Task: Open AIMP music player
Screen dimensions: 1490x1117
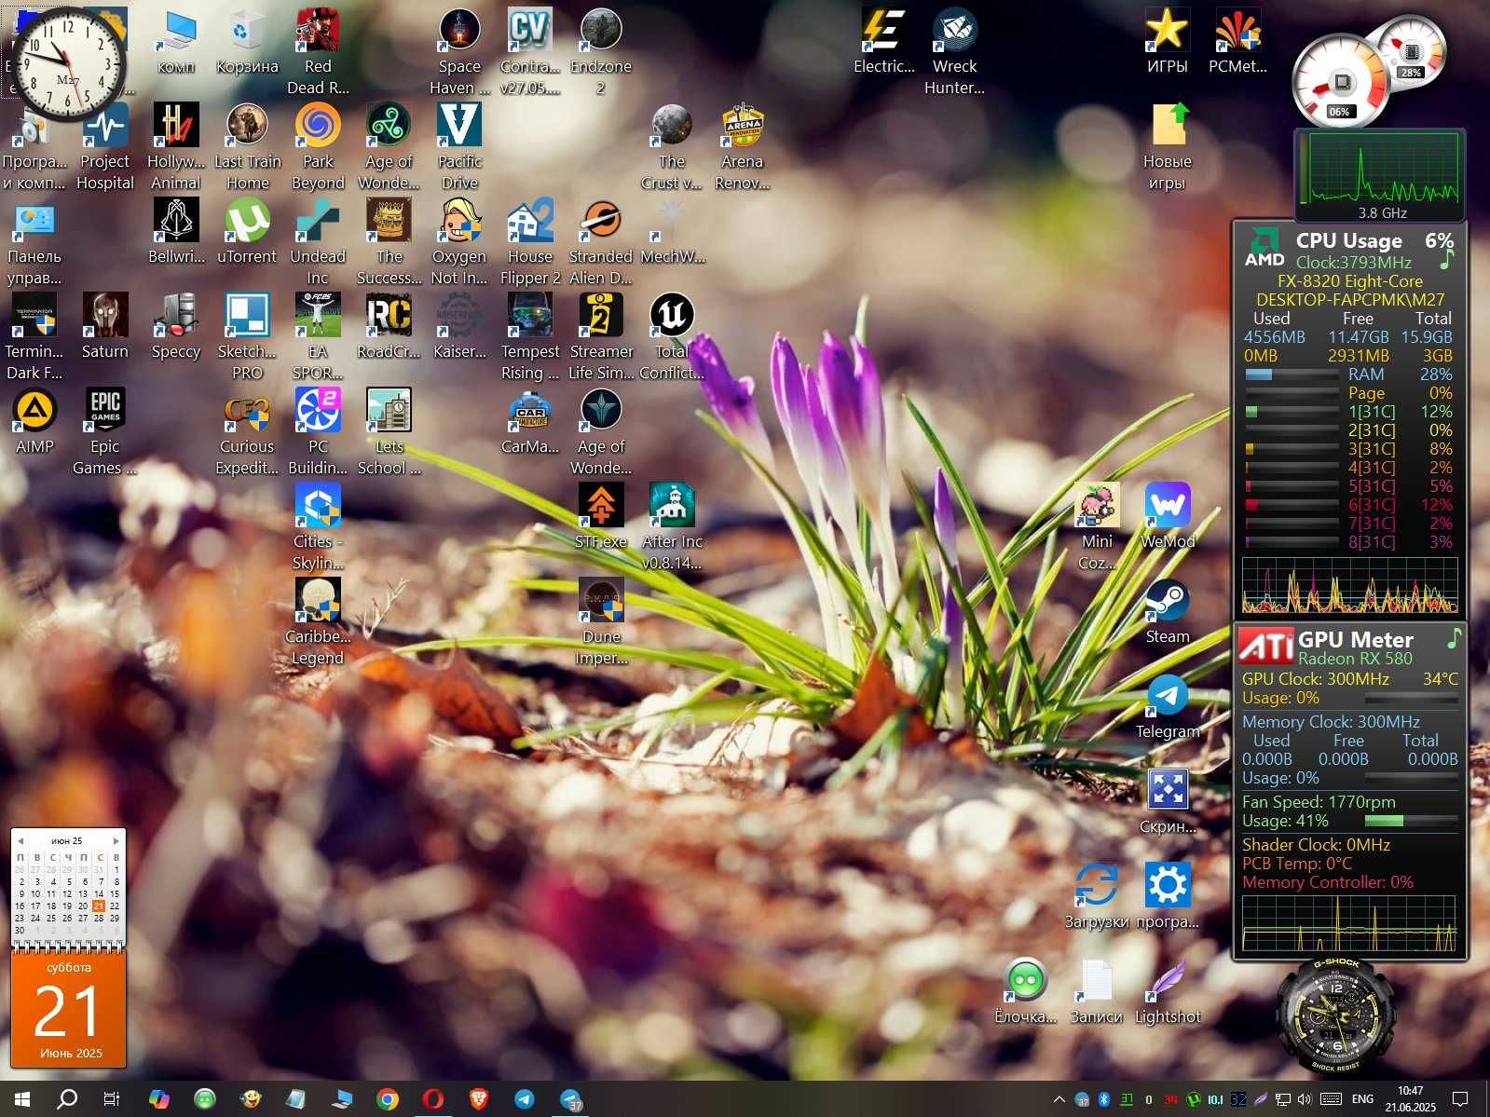Action: pyautogui.click(x=34, y=422)
